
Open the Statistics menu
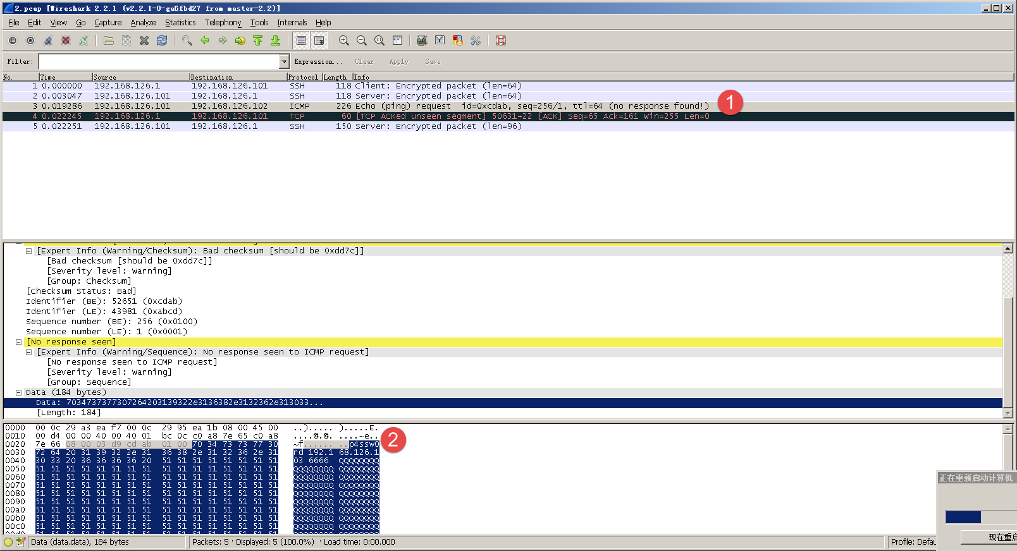click(181, 23)
